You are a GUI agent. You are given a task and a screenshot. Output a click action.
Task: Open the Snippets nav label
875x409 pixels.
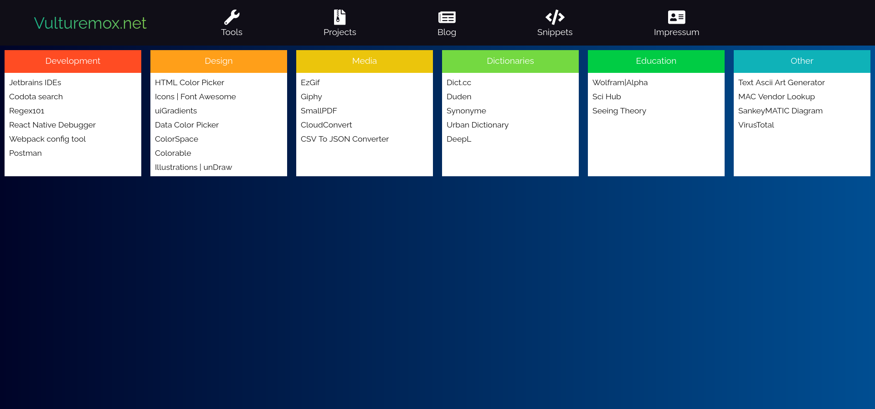coord(555,32)
